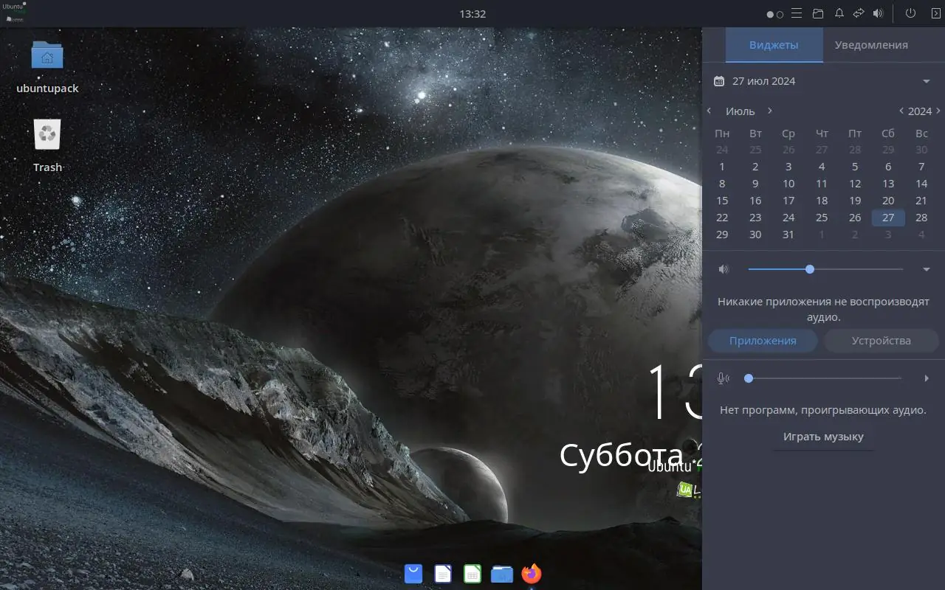
Task: Select date 14 in the calendar
Action: pyautogui.click(x=921, y=184)
